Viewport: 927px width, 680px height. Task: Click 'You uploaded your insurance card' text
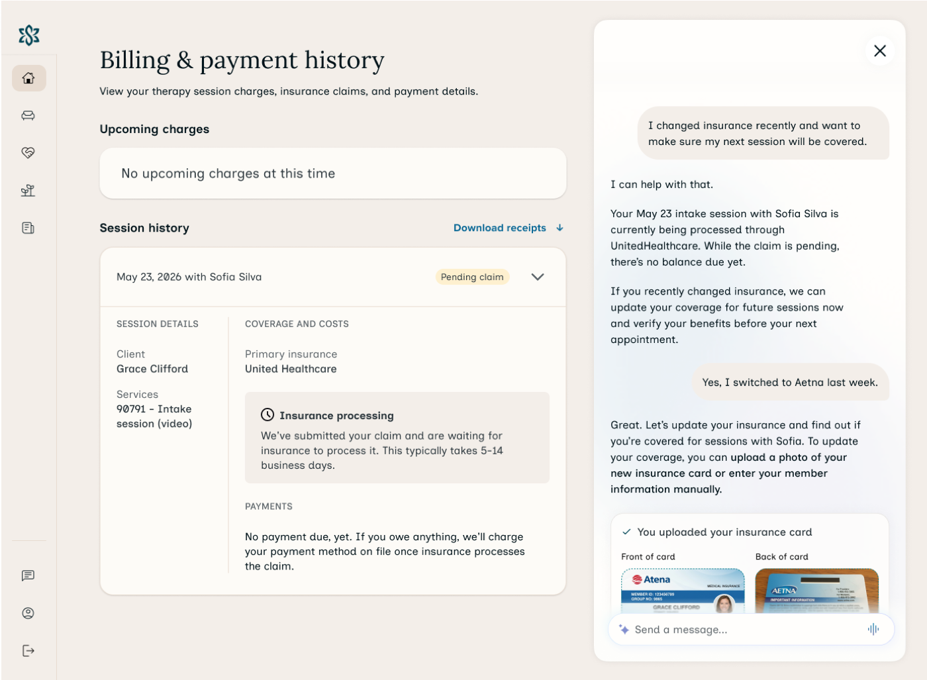click(x=724, y=532)
